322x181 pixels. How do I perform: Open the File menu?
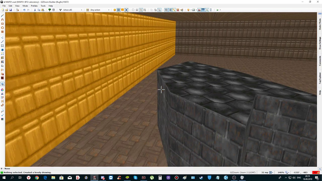(x=4, y=6)
